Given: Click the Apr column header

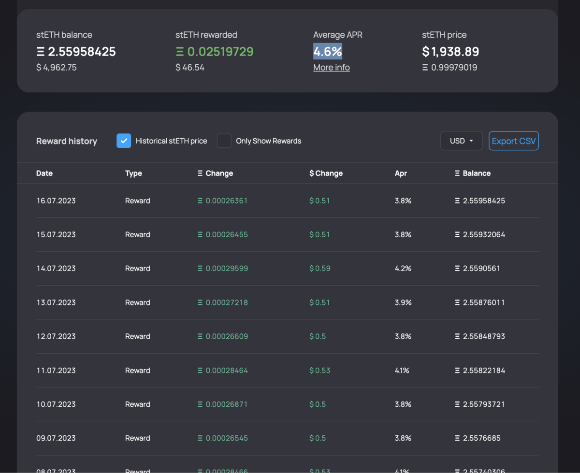Looking at the screenshot, I should (x=401, y=173).
